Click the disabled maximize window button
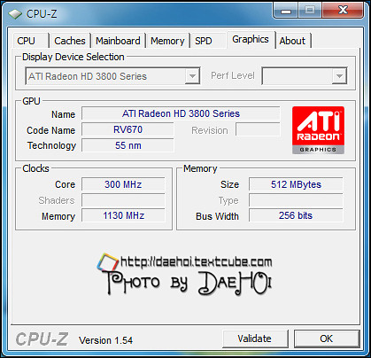 [x=310, y=11]
